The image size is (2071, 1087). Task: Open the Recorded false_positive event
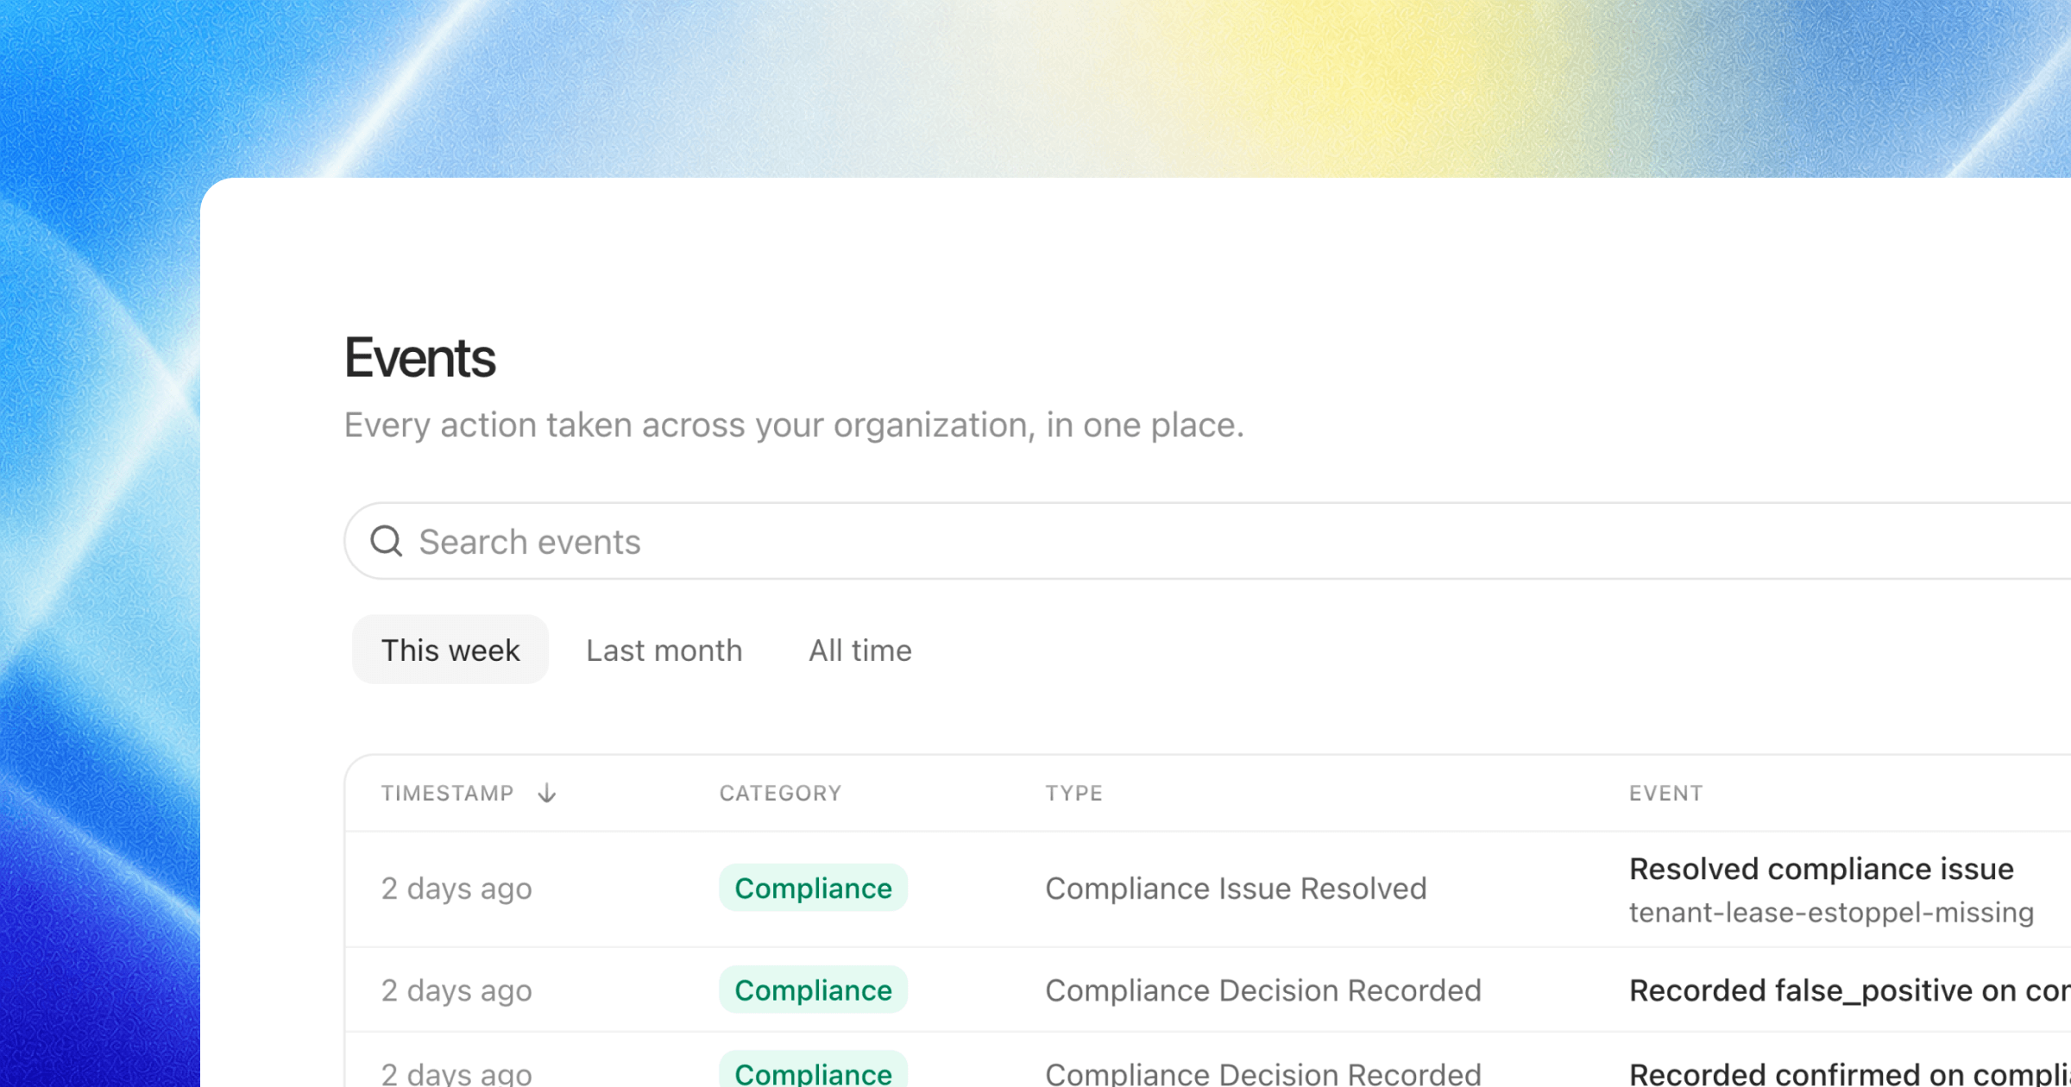tap(1850, 990)
